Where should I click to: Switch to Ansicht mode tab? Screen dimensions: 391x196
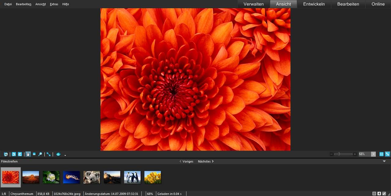[x=283, y=4]
